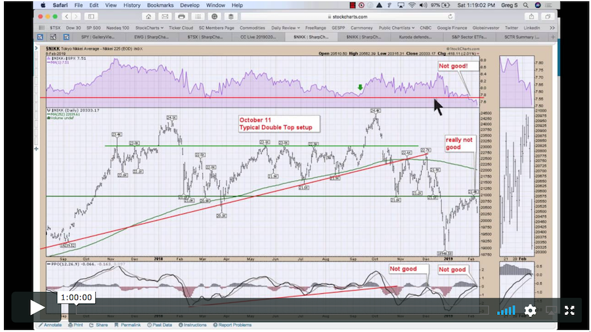
Task: Play the video
Action: (37, 308)
